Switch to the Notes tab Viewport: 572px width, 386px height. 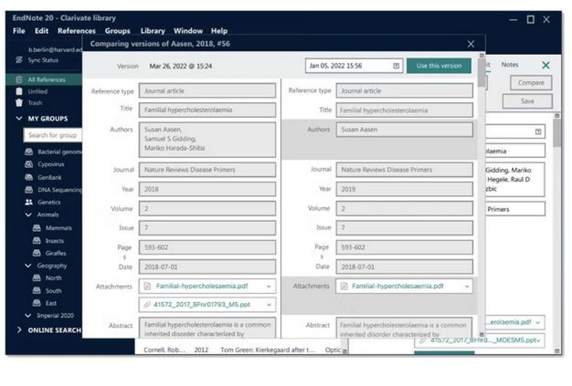[509, 65]
